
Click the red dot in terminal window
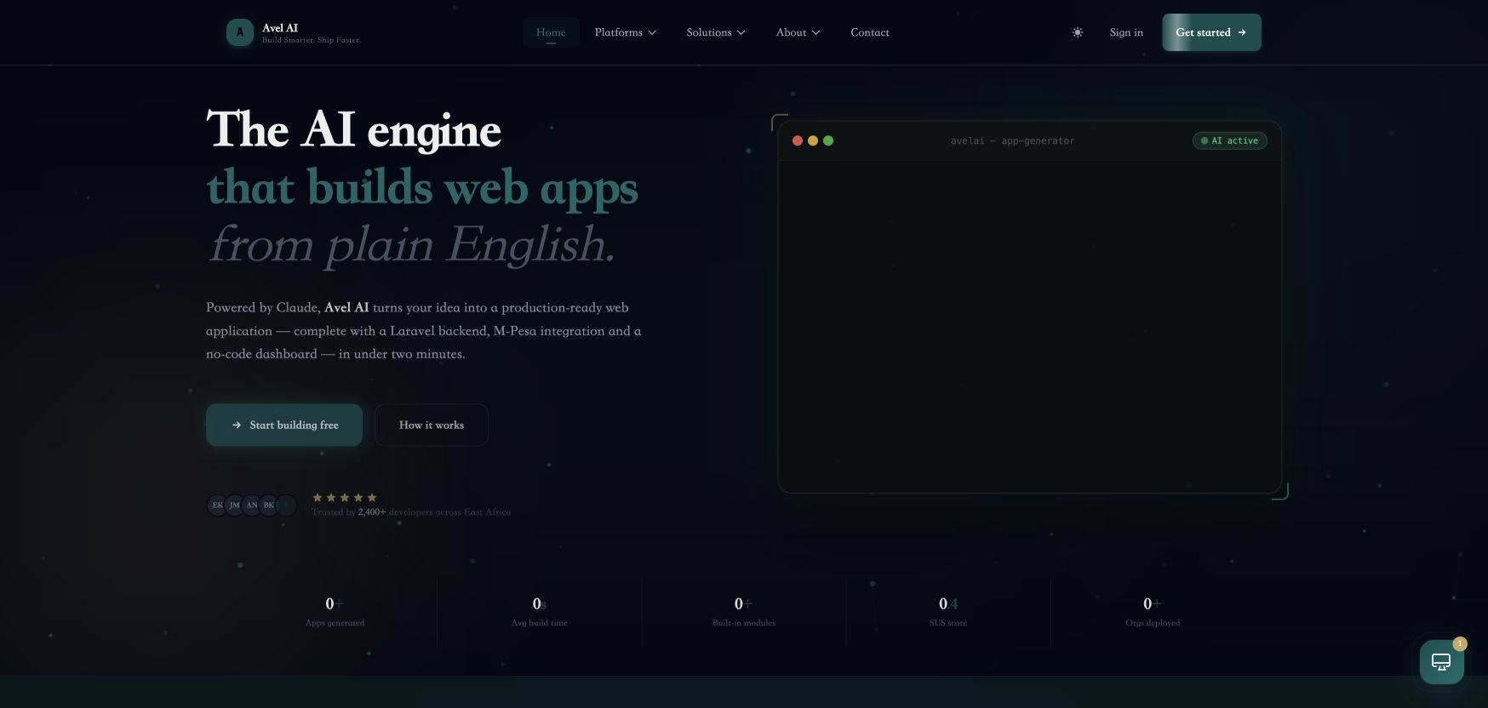pyautogui.click(x=798, y=140)
